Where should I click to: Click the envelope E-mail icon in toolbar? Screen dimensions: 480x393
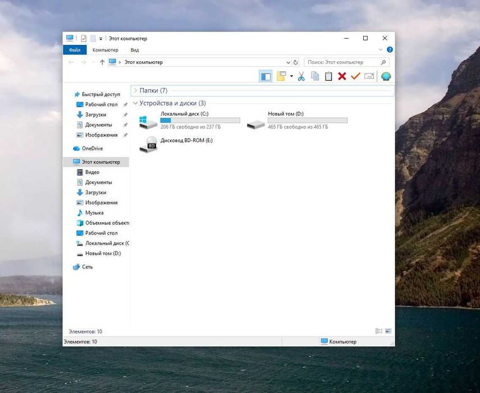(x=369, y=76)
